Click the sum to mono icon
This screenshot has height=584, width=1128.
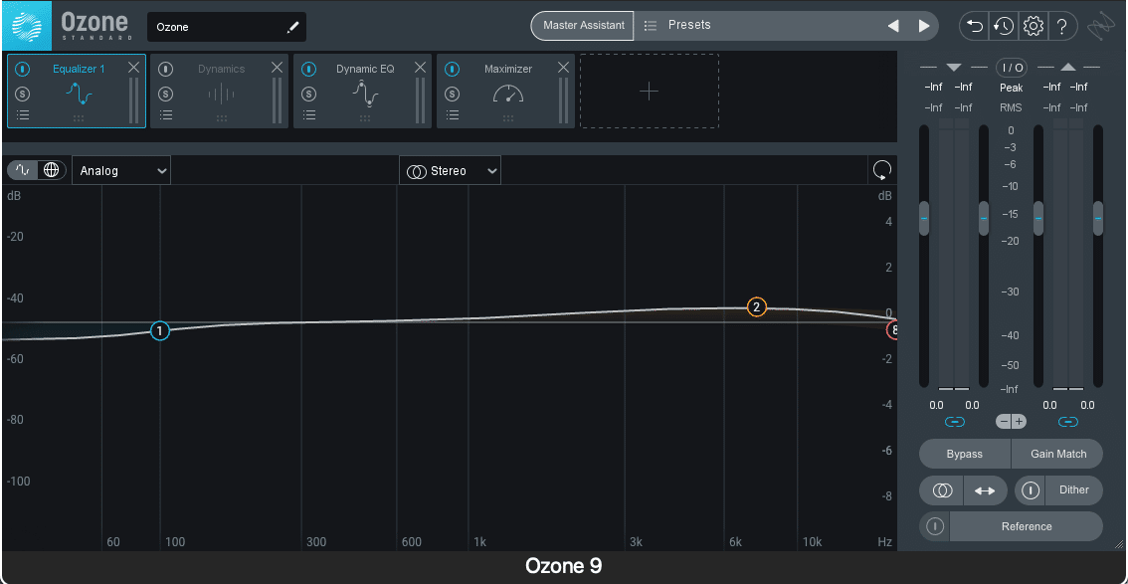pos(942,490)
